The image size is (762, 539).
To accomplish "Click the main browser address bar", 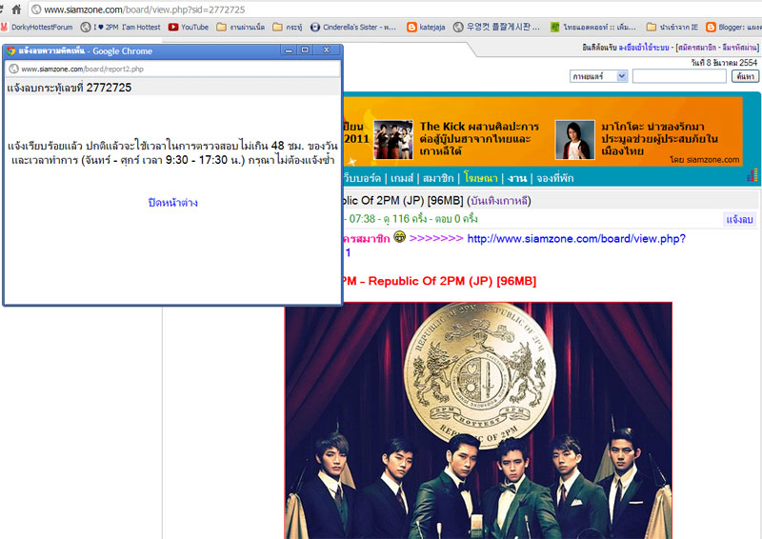I will pos(394,10).
